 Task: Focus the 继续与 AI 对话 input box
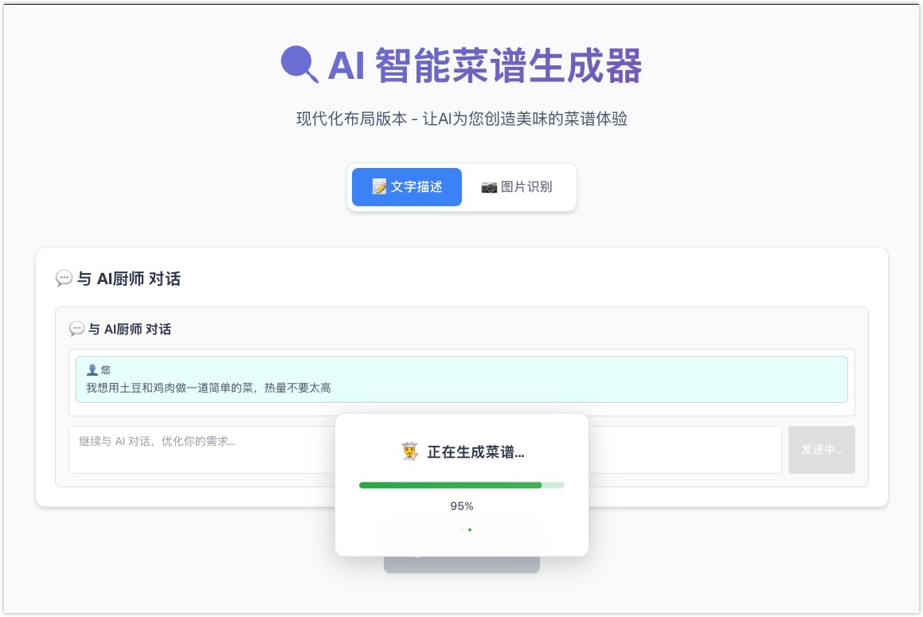pos(199,450)
